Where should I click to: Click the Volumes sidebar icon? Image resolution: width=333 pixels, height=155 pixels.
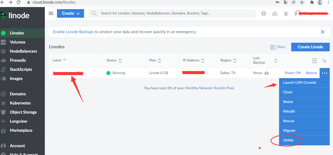[x=3, y=42]
